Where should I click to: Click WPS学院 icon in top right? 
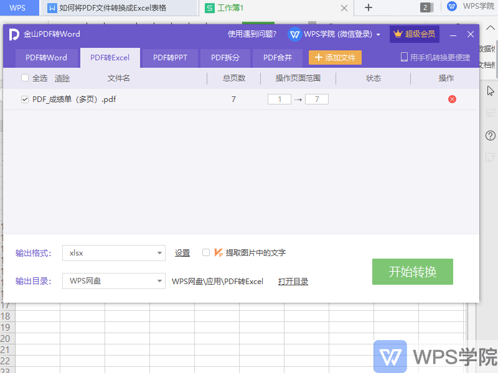click(452, 6)
